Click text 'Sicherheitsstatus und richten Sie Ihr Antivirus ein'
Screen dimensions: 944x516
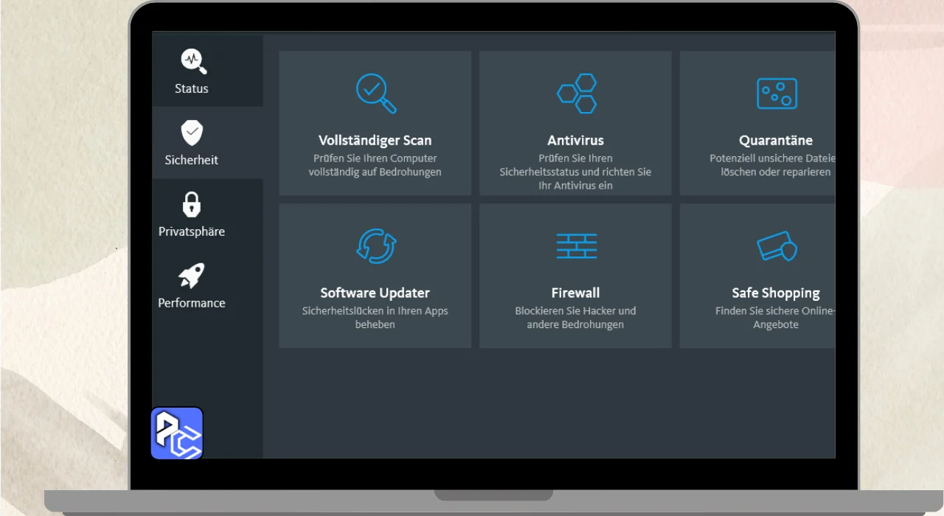point(575,178)
